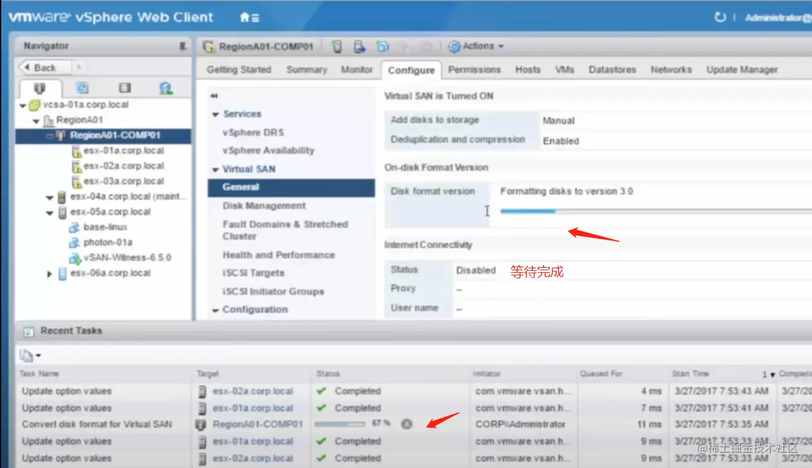The width and height of the screenshot is (812, 468).
Task: Select Disk Management under Virtual SAN
Action: coord(264,206)
